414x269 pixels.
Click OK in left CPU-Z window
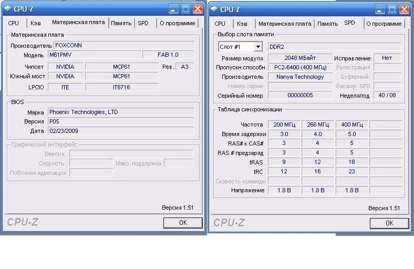[183, 223]
